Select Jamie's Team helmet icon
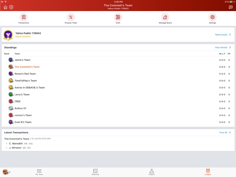The image size is (236, 177). point(11,60)
